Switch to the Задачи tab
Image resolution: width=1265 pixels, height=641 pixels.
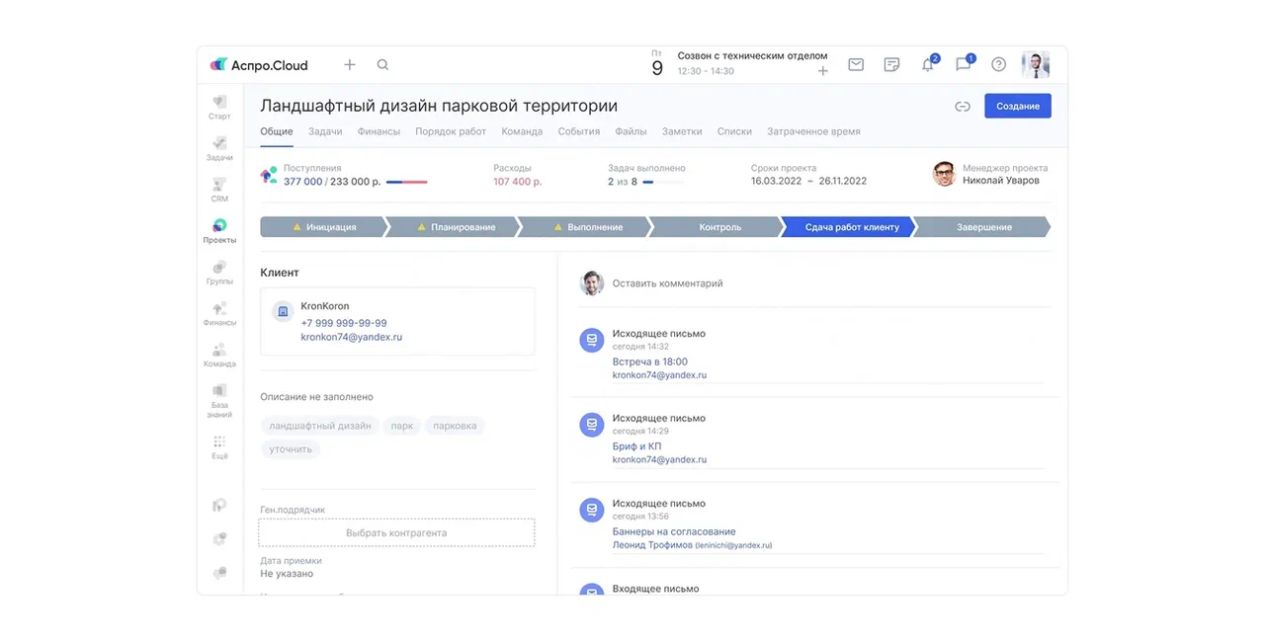(325, 131)
